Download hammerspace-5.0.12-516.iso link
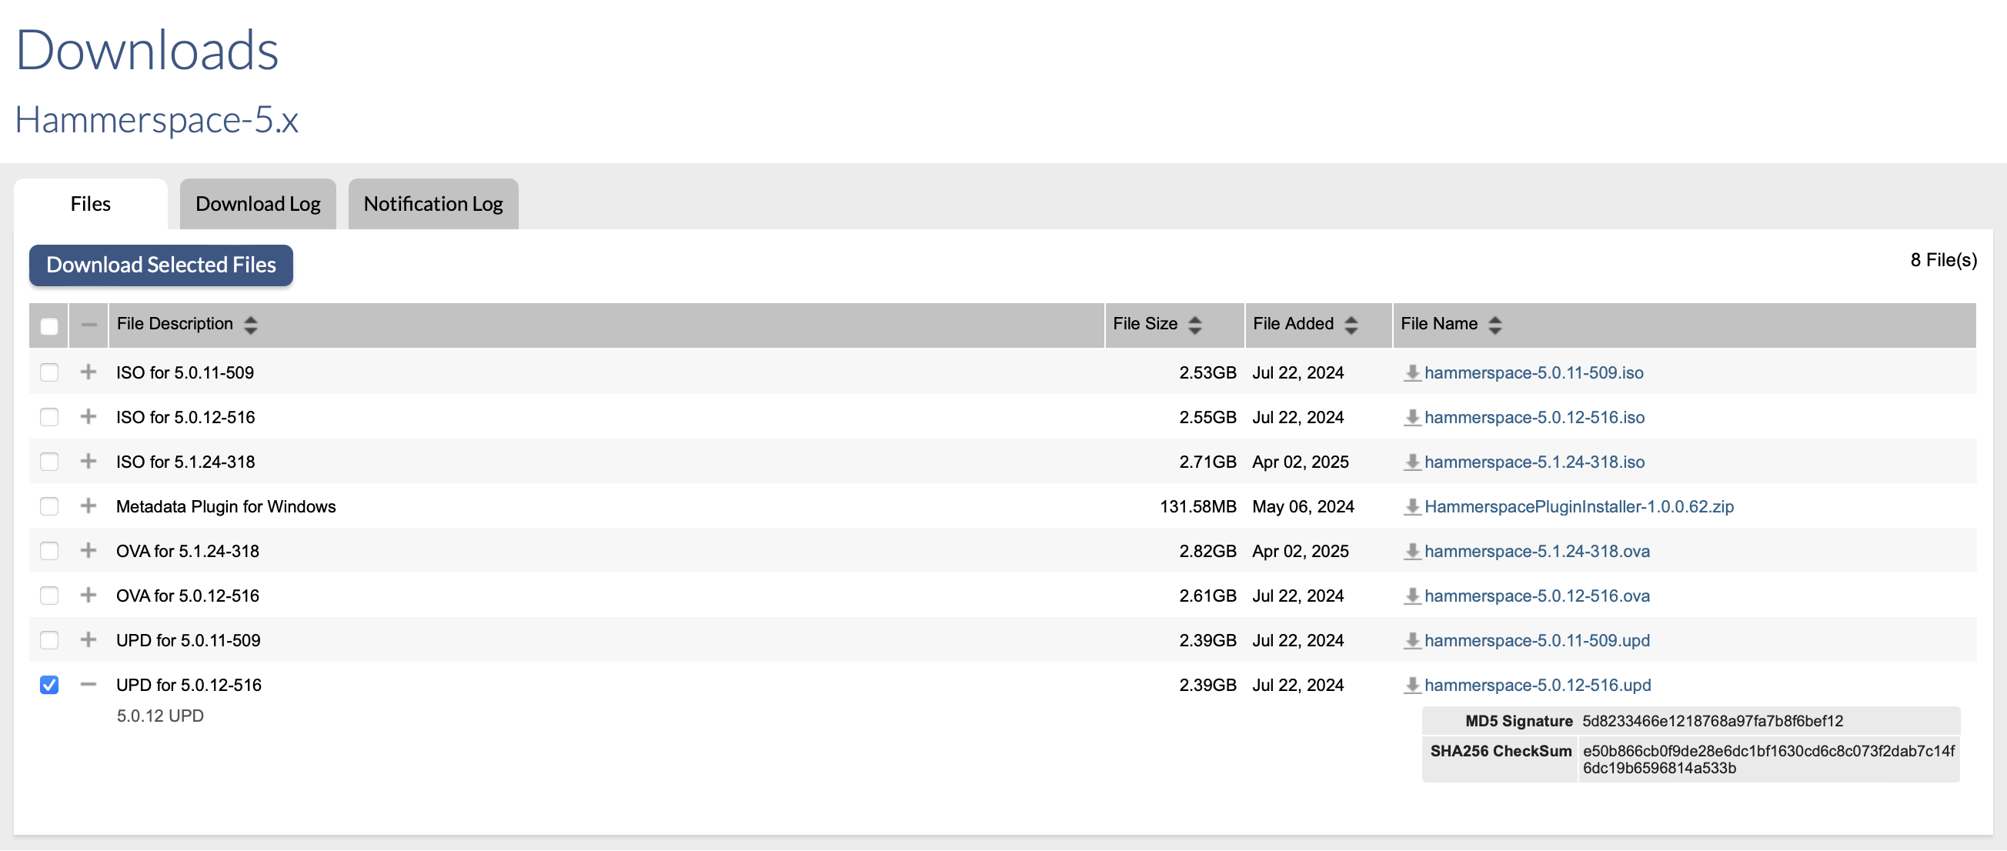 (1534, 418)
